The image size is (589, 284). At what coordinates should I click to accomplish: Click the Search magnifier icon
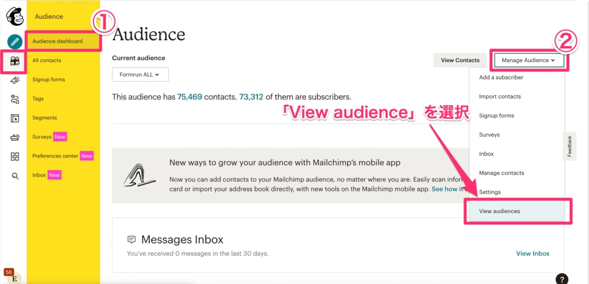[x=15, y=176]
